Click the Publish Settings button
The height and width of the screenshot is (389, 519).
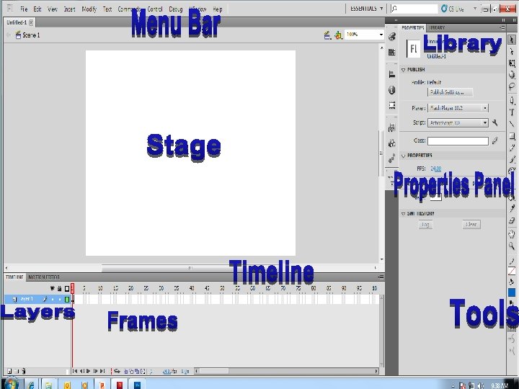pyautogui.click(x=450, y=92)
